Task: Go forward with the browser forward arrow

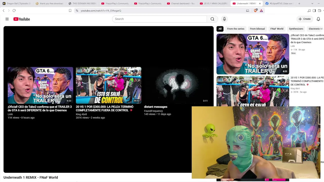Action: 9,11
